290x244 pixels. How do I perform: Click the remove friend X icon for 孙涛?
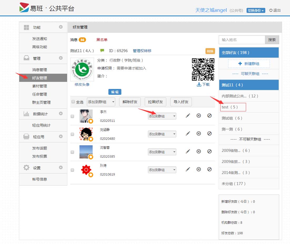tap(199, 169)
